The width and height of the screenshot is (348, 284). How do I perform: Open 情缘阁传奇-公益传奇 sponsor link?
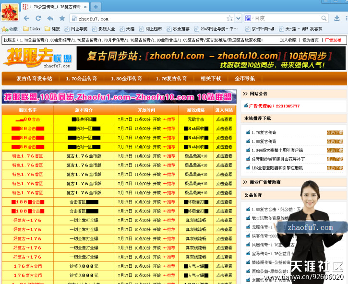(271, 262)
